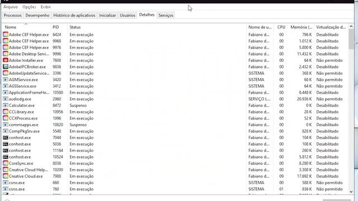Switch to the Serviços tab

click(x=166, y=15)
